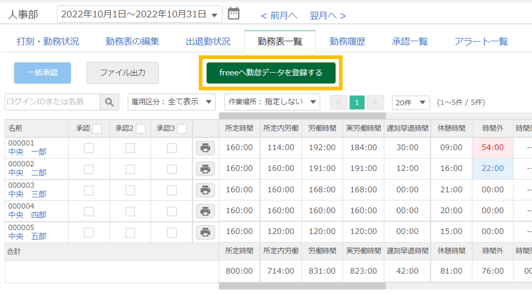The width and height of the screenshot is (532, 295).
Task: Print the timesheet for 中央 五郎
Action: [205, 232]
